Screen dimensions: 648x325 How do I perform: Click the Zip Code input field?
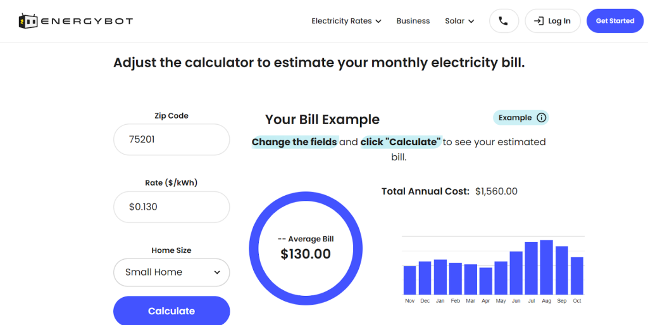(171, 139)
